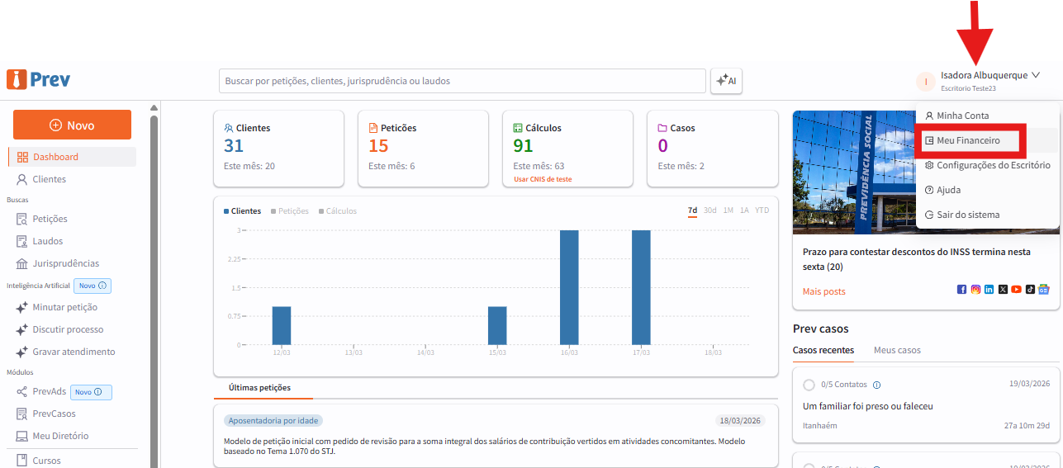1063x468 pixels.
Task: Click the Laudos icon in sidebar
Action: pos(22,241)
